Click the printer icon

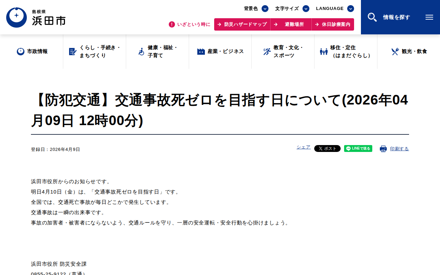383,149
